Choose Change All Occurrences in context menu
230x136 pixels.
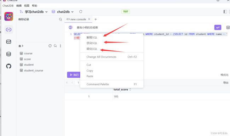coord(111,57)
